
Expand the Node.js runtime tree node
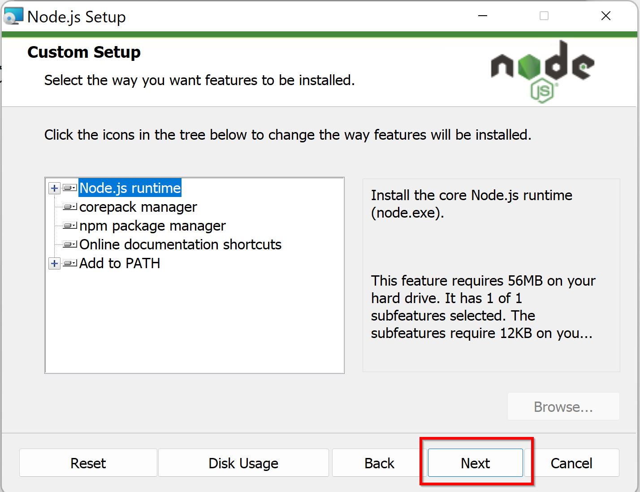[54, 188]
